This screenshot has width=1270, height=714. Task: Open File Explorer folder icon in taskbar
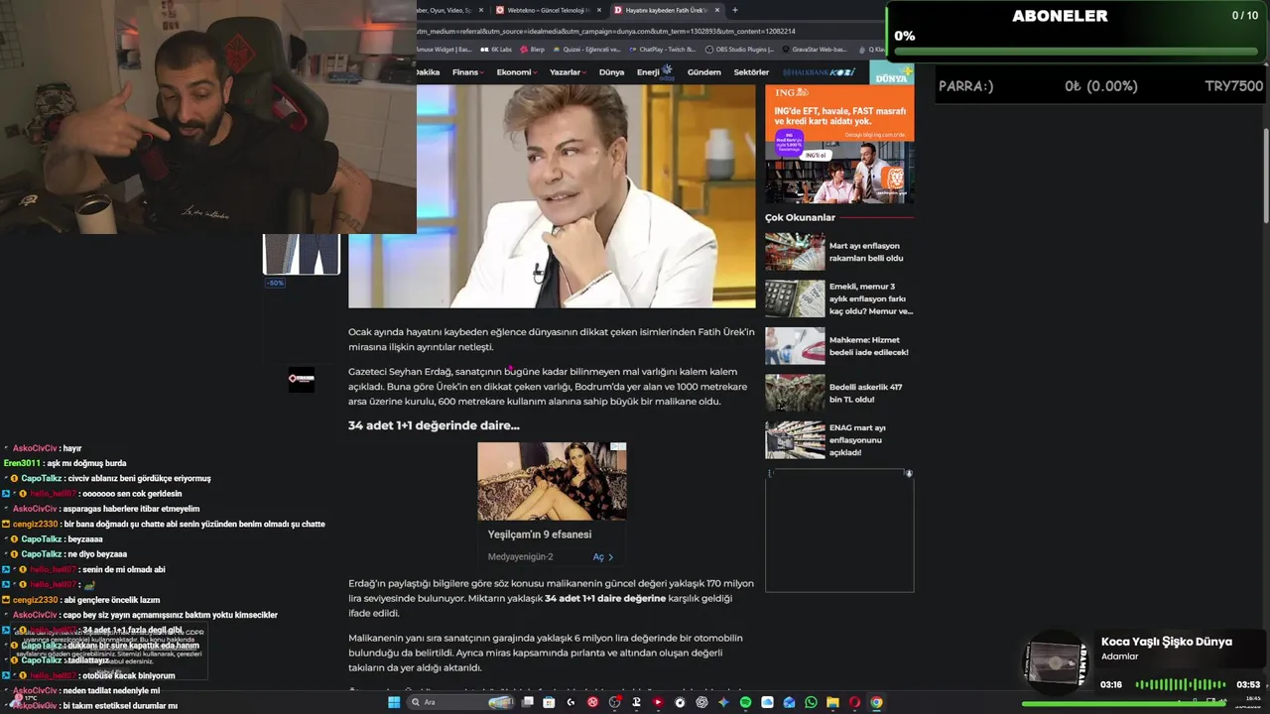click(832, 702)
